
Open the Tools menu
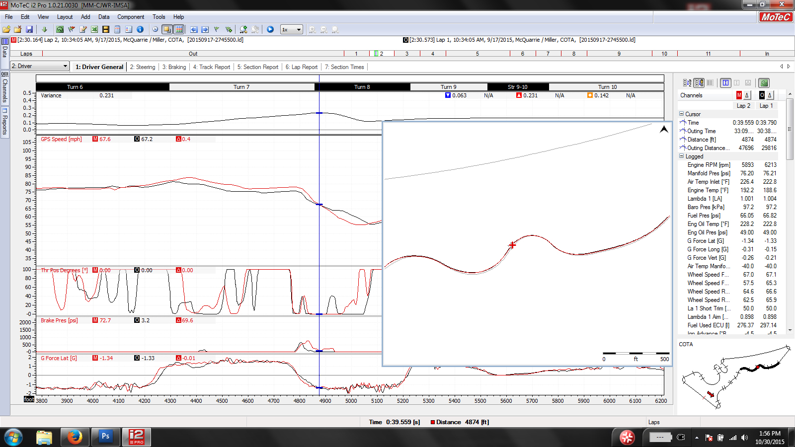pos(159,16)
